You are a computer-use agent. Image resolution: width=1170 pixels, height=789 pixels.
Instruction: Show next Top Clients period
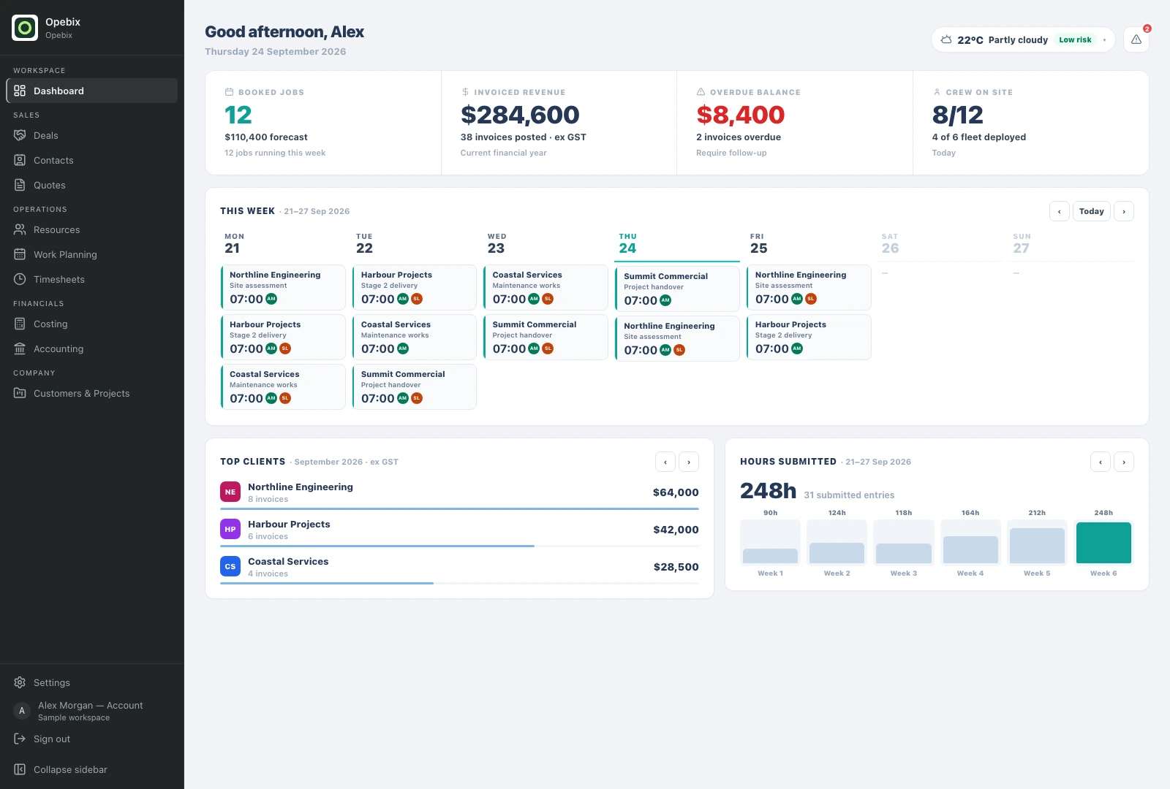(x=689, y=462)
